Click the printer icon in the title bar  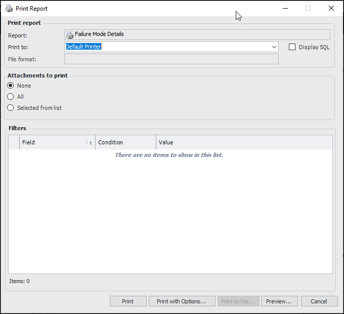pyautogui.click(x=9, y=8)
